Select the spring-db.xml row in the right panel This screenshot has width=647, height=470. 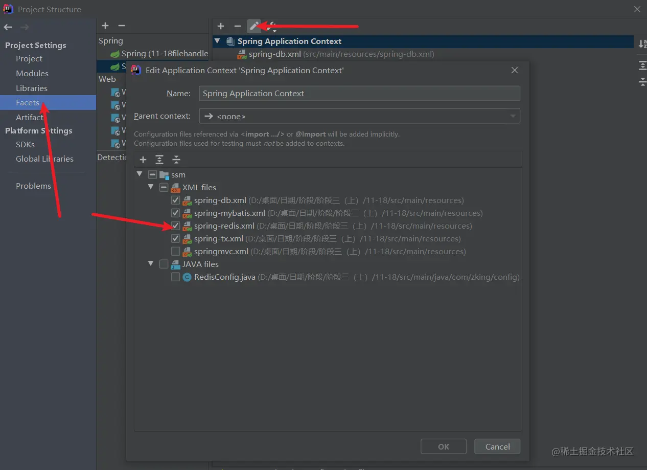[x=423, y=54]
